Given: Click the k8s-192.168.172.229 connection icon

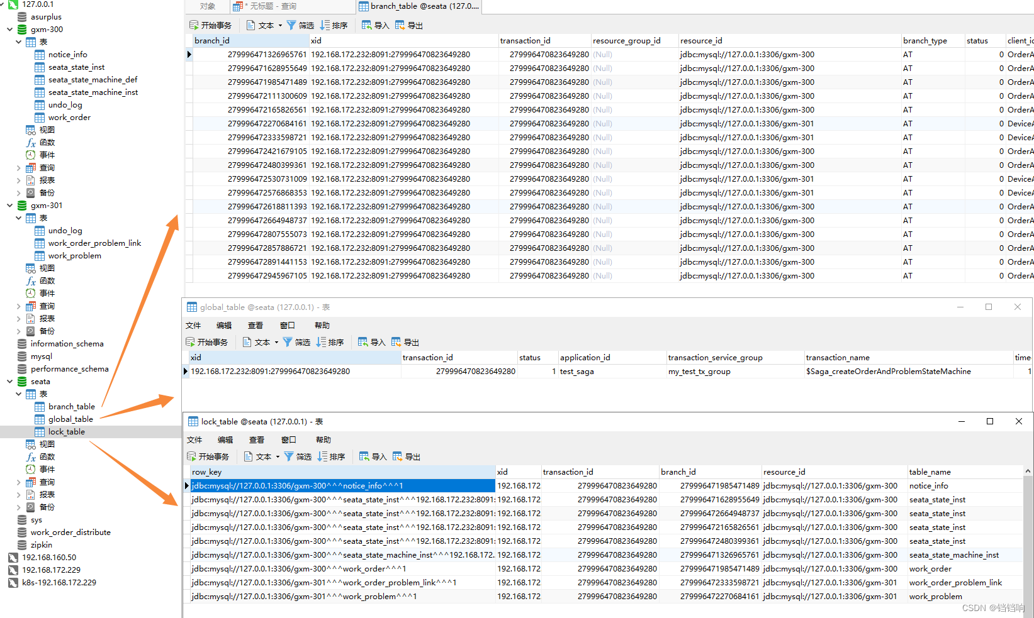Looking at the screenshot, I should pyautogui.click(x=13, y=583).
